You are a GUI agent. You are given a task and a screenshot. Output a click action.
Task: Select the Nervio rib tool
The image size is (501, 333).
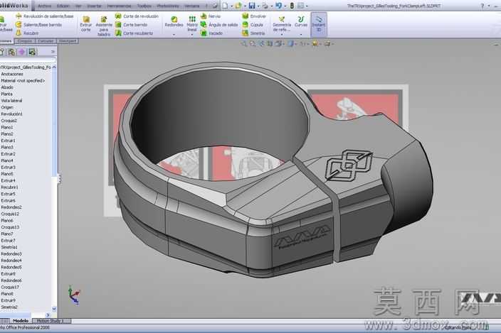coord(211,16)
